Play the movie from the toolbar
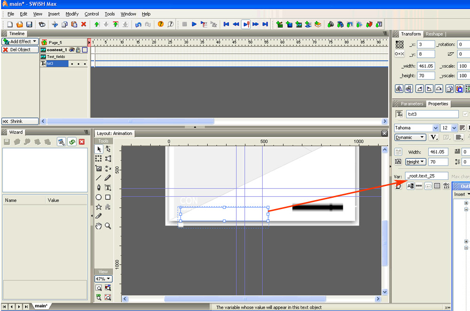The width and height of the screenshot is (470, 311). pyautogui.click(x=194, y=24)
